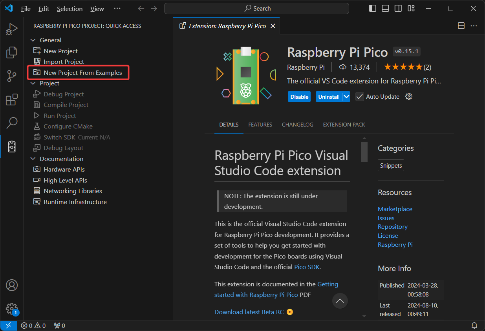Screen dimensions: 485x331
Task: Click the scroll-to-top arrow button
Action: click(x=340, y=301)
